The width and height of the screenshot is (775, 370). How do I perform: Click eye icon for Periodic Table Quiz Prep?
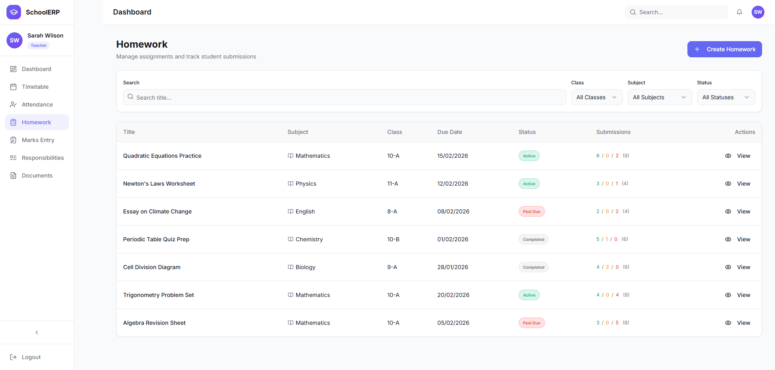tap(728, 239)
